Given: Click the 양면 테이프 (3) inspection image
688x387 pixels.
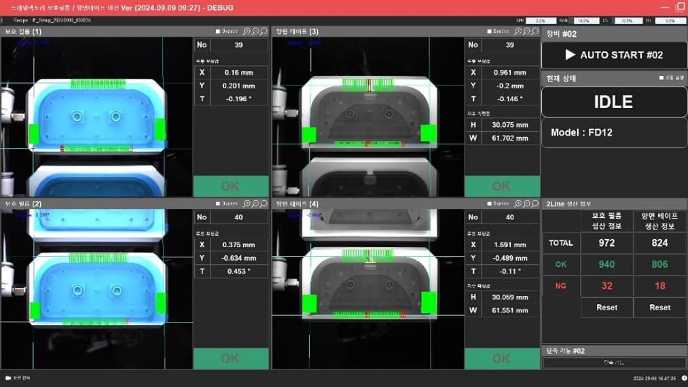Looking at the screenshot, I should coord(367,117).
